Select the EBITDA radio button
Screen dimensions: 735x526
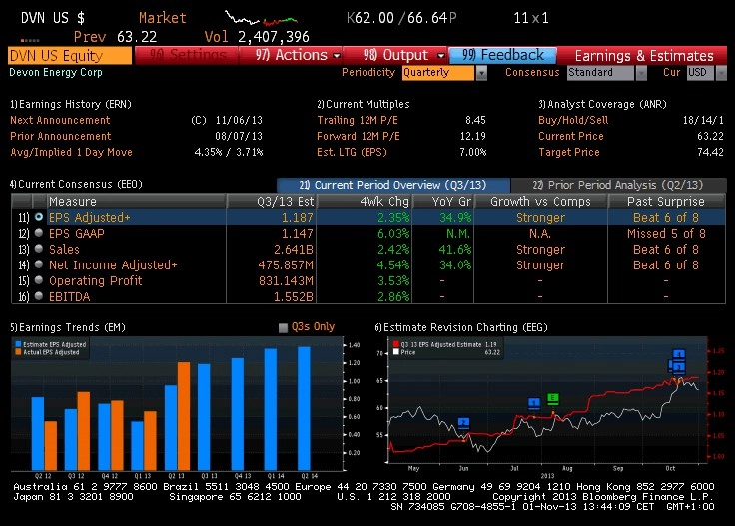coord(39,296)
